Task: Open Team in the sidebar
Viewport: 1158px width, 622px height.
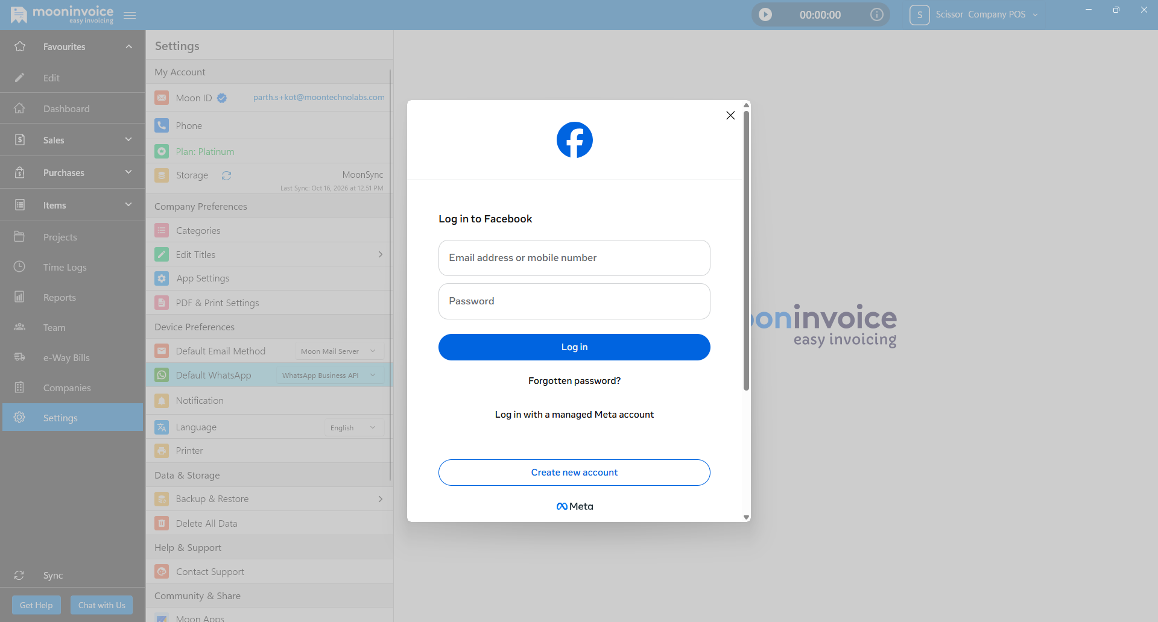Action: click(72, 327)
